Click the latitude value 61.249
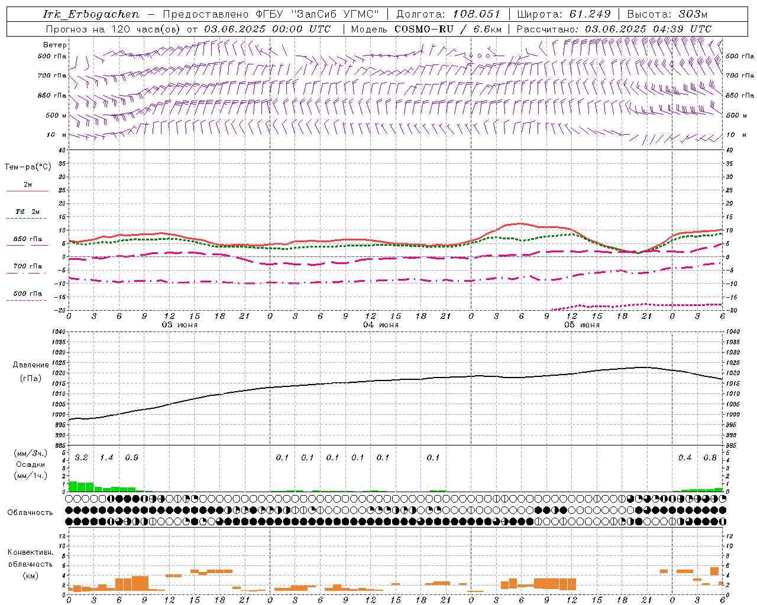Viewport: 757px width, 605px height. point(590,14)
